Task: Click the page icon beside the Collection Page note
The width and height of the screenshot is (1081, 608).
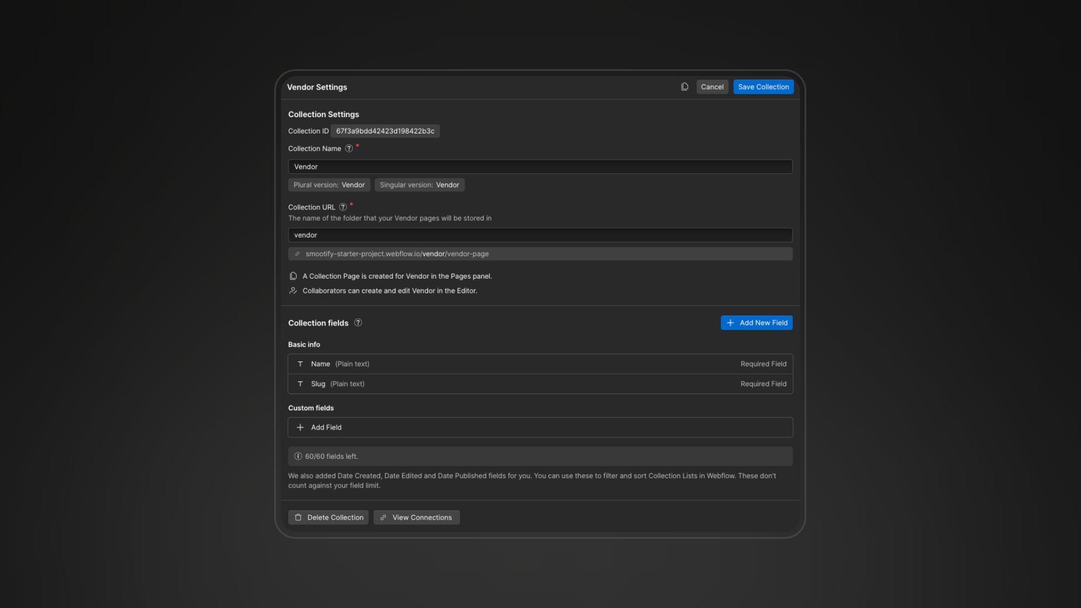Action: coord(293,276)
